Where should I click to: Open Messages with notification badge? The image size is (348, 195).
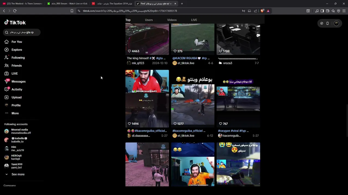[18, 82]
